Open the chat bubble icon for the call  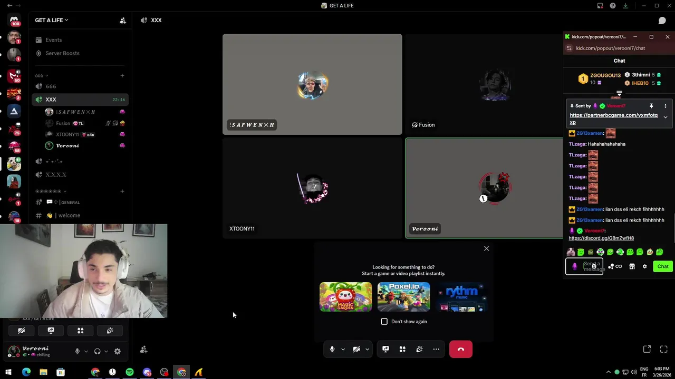(x=662, y=21)
